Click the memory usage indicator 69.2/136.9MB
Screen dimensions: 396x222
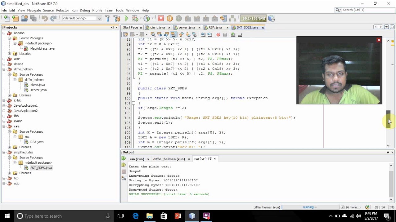pyautogui.click(x=254, y=18)
